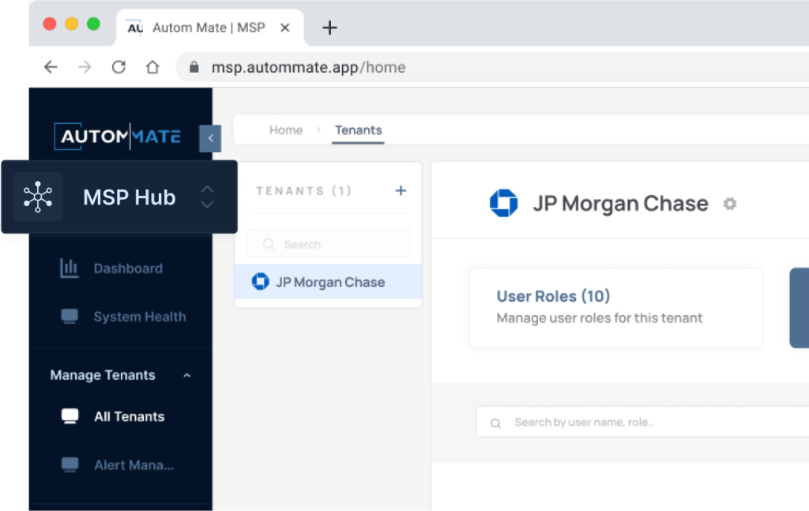Collapse the sidebar with the chevron toggle
The width and height of the screenshot is (809, 511).
pos(210,138)
